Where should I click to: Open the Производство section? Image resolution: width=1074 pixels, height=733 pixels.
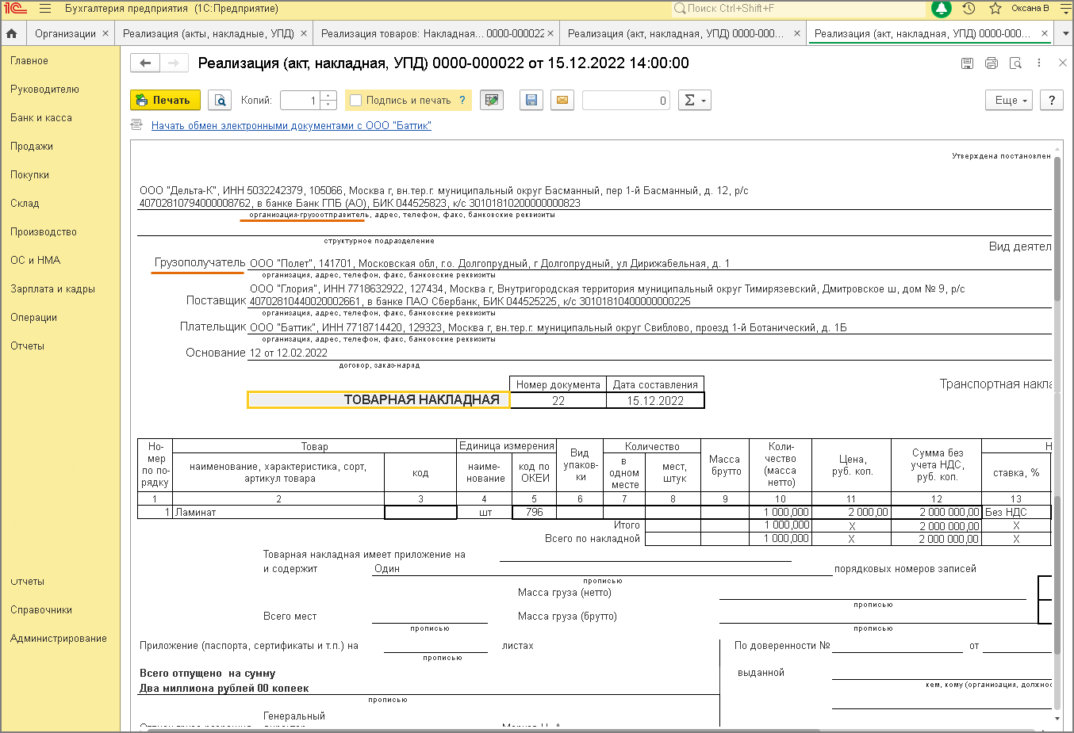coord(44,232)
